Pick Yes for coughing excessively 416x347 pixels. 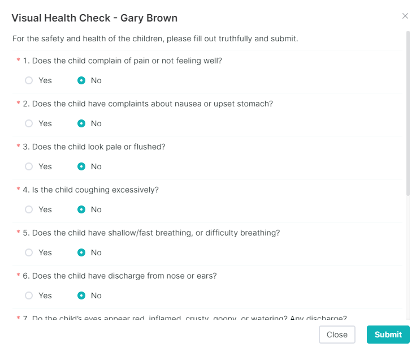point(29,209)
